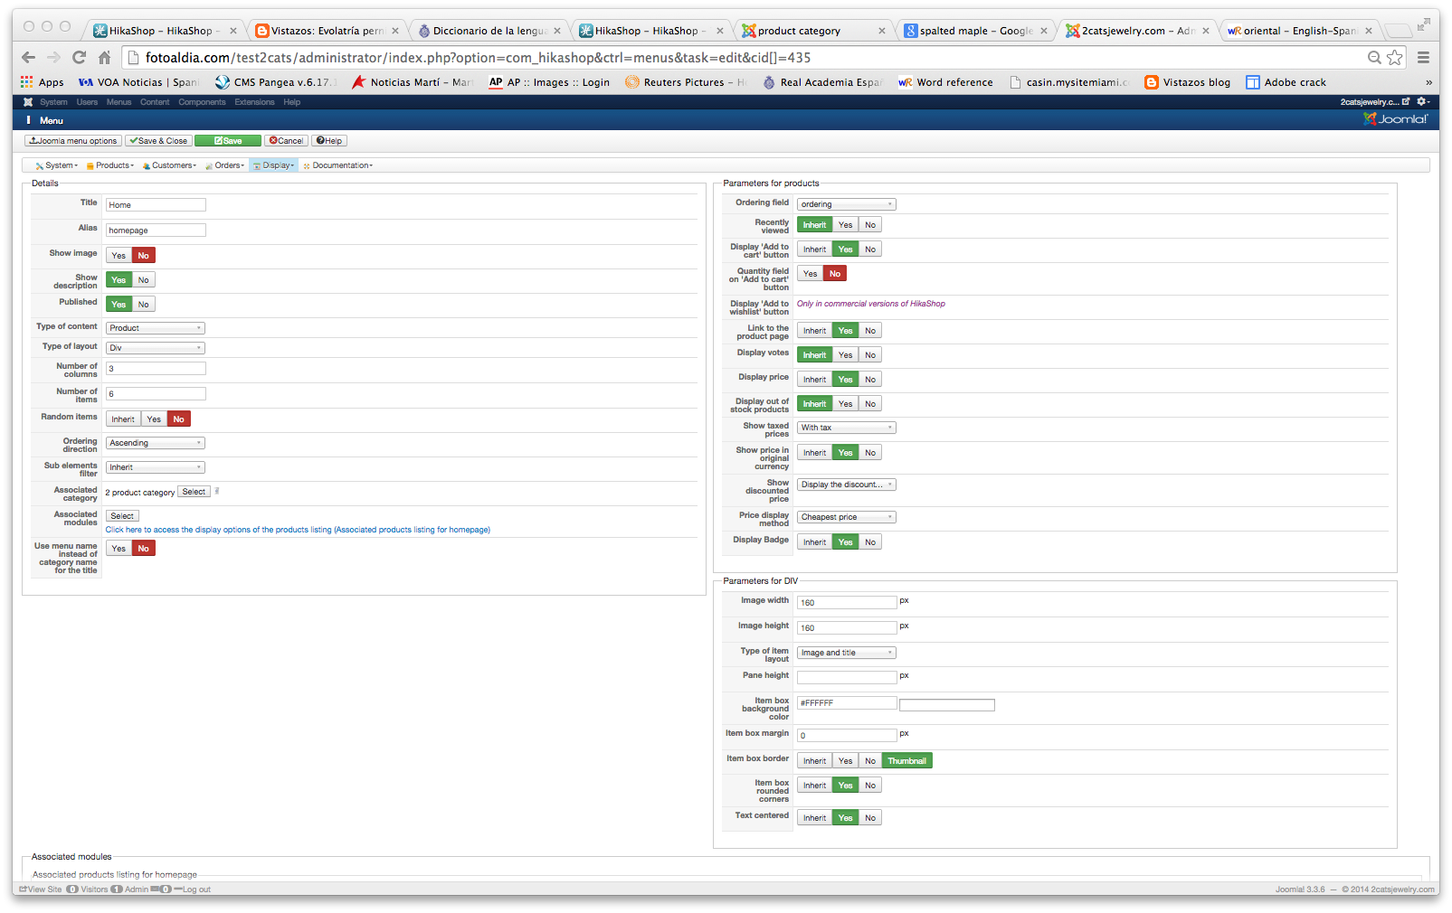Click the View Site link in footer

pos(41,889)
